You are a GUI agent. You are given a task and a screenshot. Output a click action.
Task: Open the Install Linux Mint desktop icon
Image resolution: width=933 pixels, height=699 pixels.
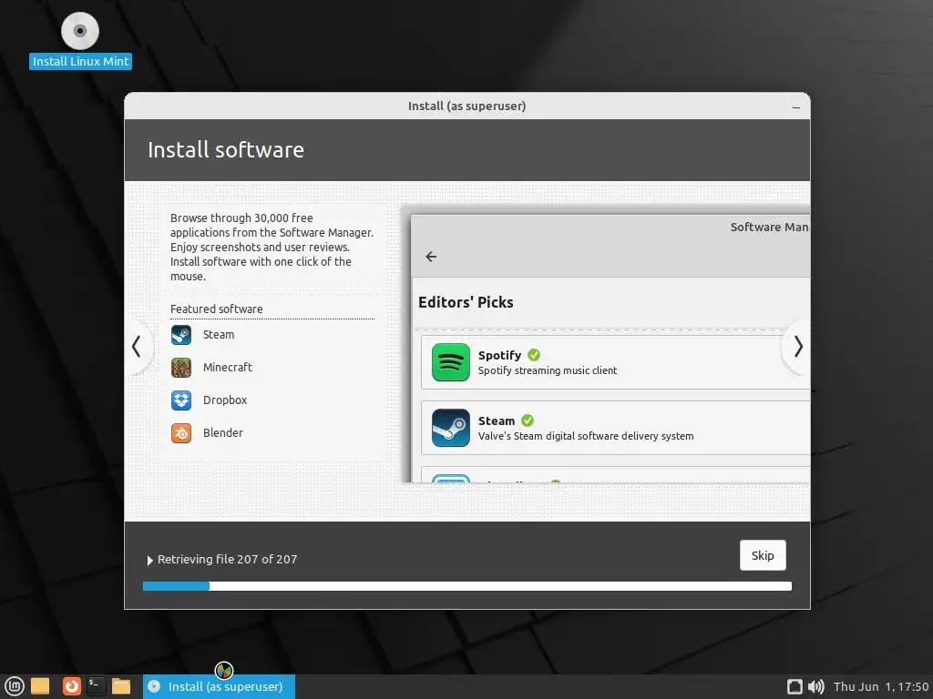80,40
